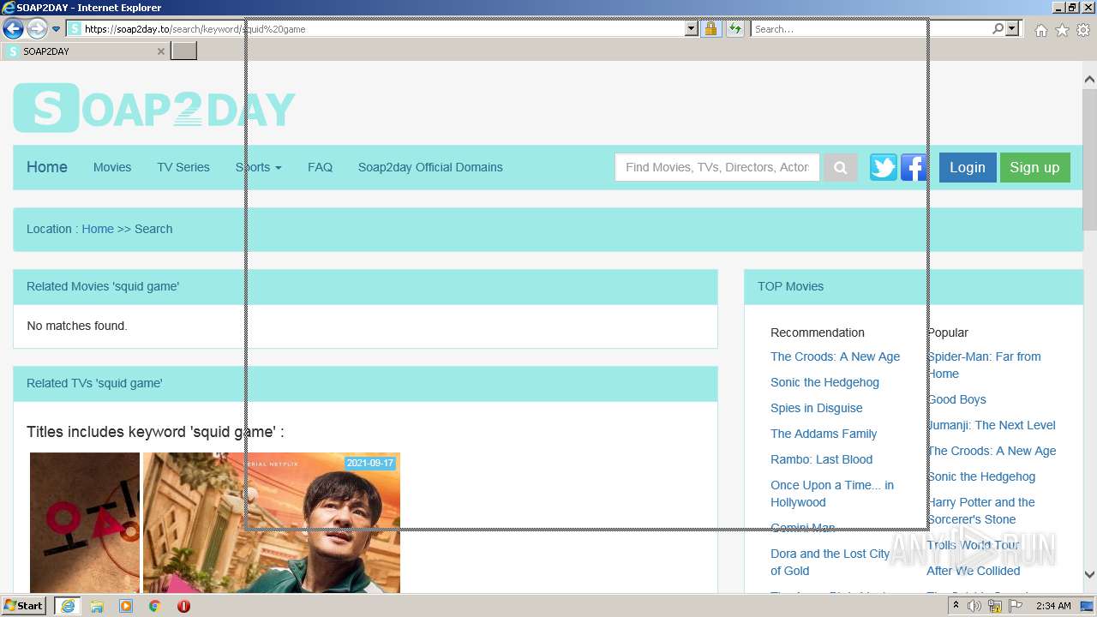Open Dora and the Lost City of Gold
The height and width of the screenshot is (617, 1097).
coord(830,562)
